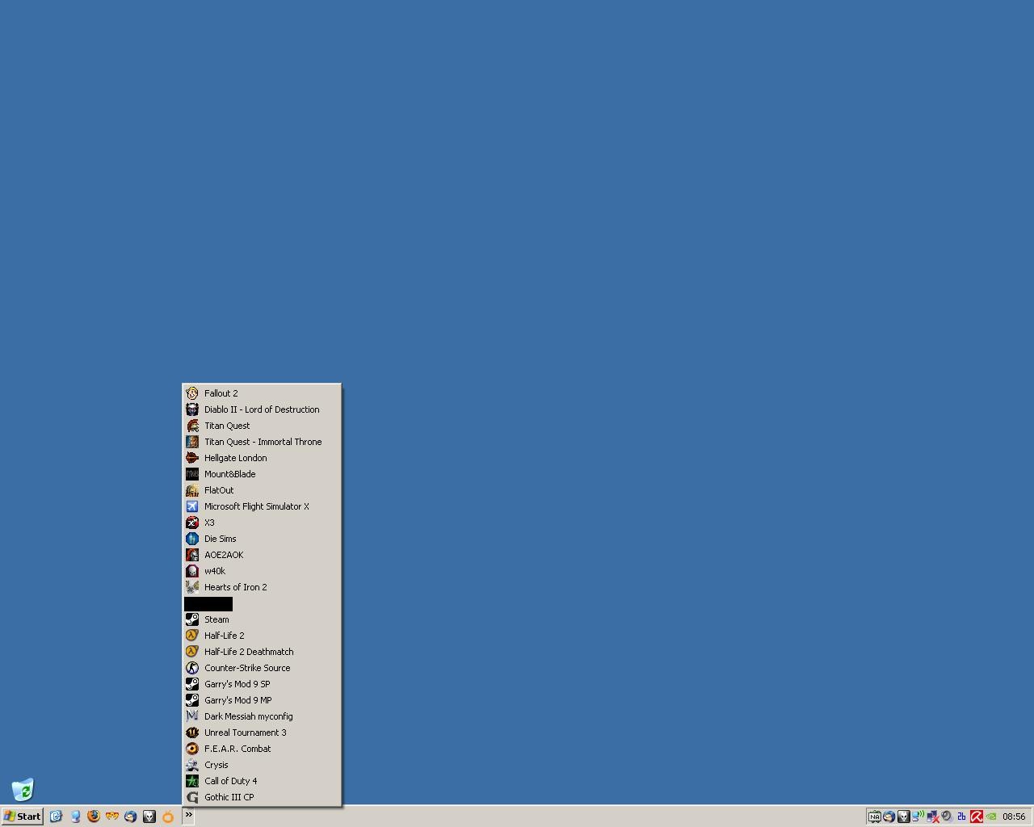The height and width of the screenshot is (827, 1034).
Task: Launch Die Sims shortcut
Action: pyautogui.click(x=262, y=539)
